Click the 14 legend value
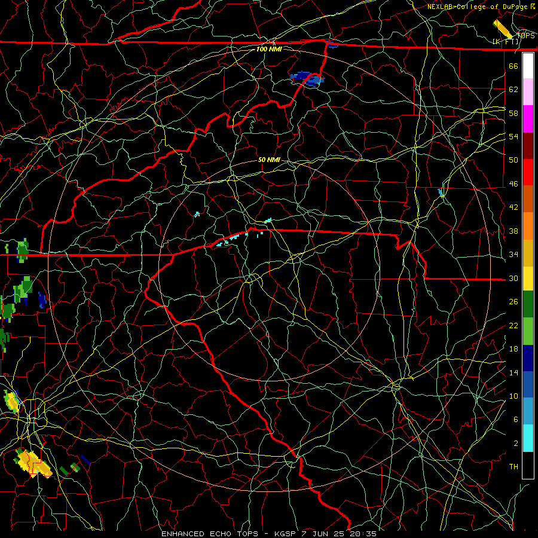 click(x=513, y=372)
